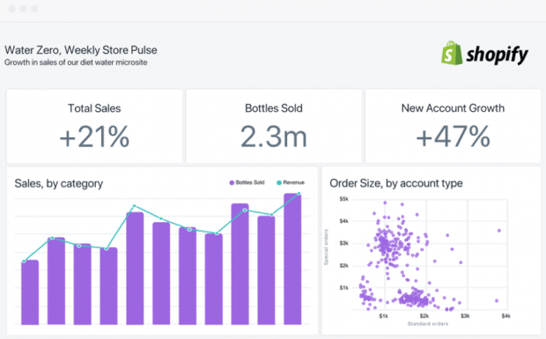Click the 'Water Zero, Weekly Store Pulse' title

point(81,50)
